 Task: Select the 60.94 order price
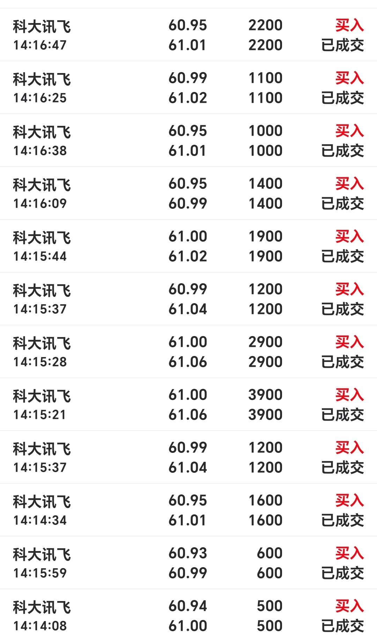tap(188, 606)
